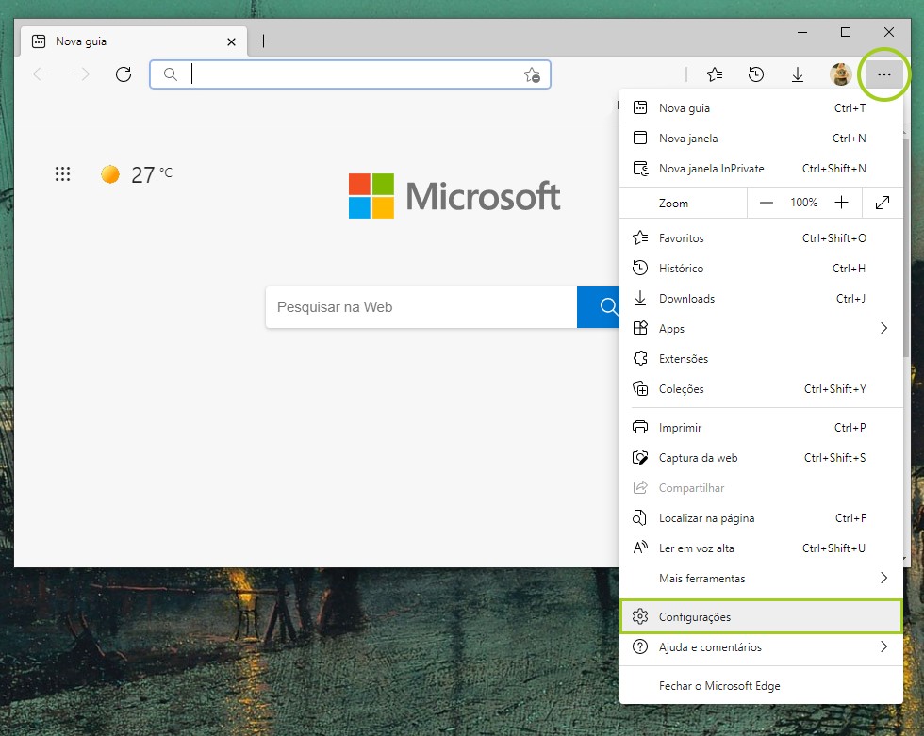Screen dimensions: 924x736
Task: Click the user profile avatar
Action: [840, 74]
